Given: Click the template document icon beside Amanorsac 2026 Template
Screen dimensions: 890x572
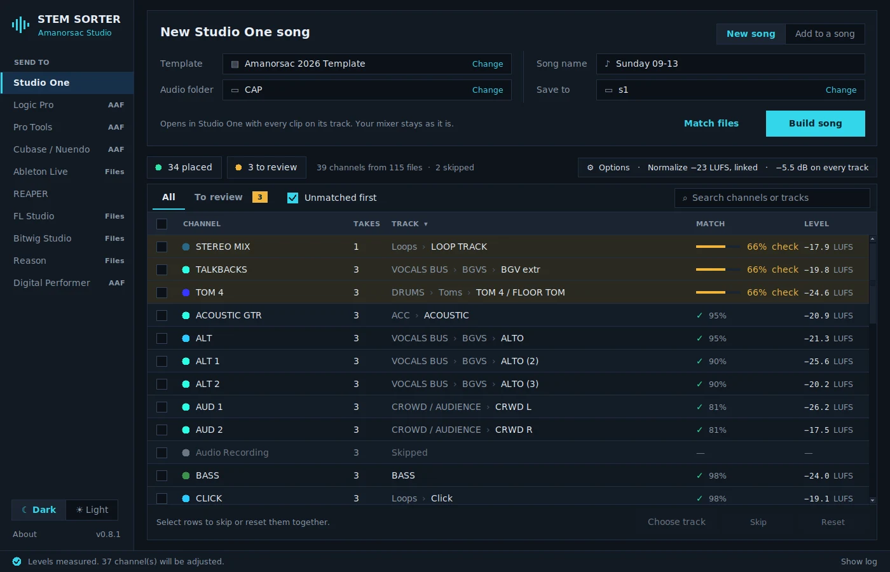Looking at the screenshot, I should coord(235,64).
